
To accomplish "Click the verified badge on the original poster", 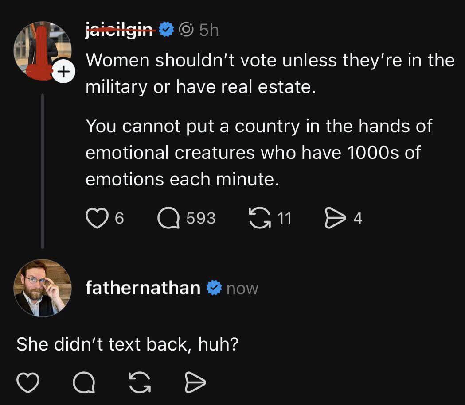I will click(167, 30).
